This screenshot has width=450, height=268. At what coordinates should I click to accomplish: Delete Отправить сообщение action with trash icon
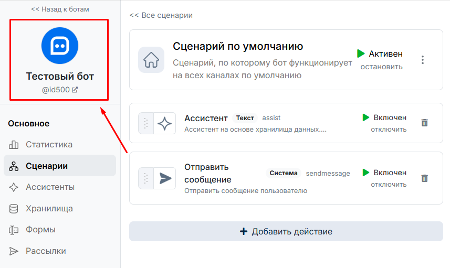424,178
